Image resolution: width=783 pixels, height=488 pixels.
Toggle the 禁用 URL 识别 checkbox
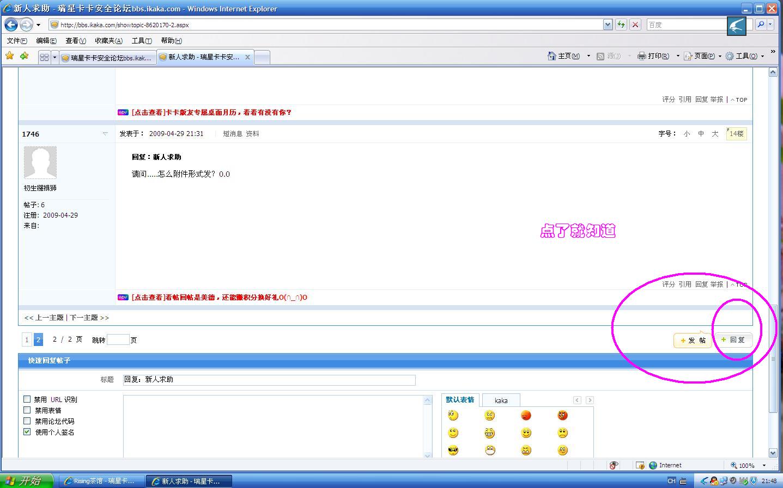click(x=27, y=399)
